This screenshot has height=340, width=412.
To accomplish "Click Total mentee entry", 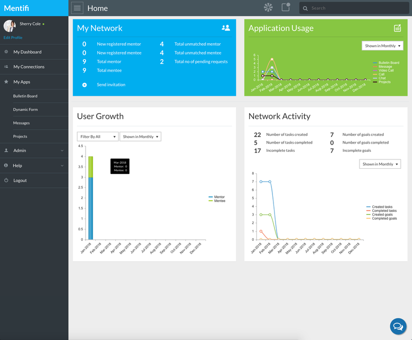I will click(x=109, y=70).
